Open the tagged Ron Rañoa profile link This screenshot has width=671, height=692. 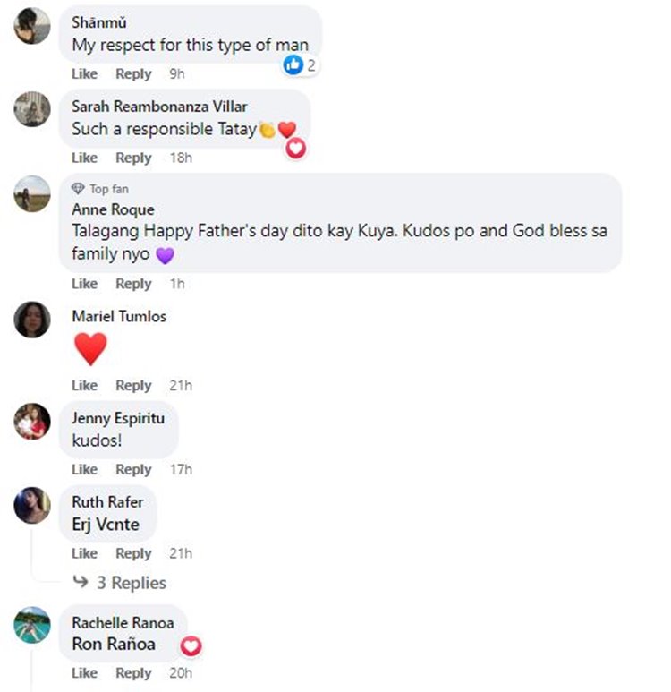(x=114, y=644)
